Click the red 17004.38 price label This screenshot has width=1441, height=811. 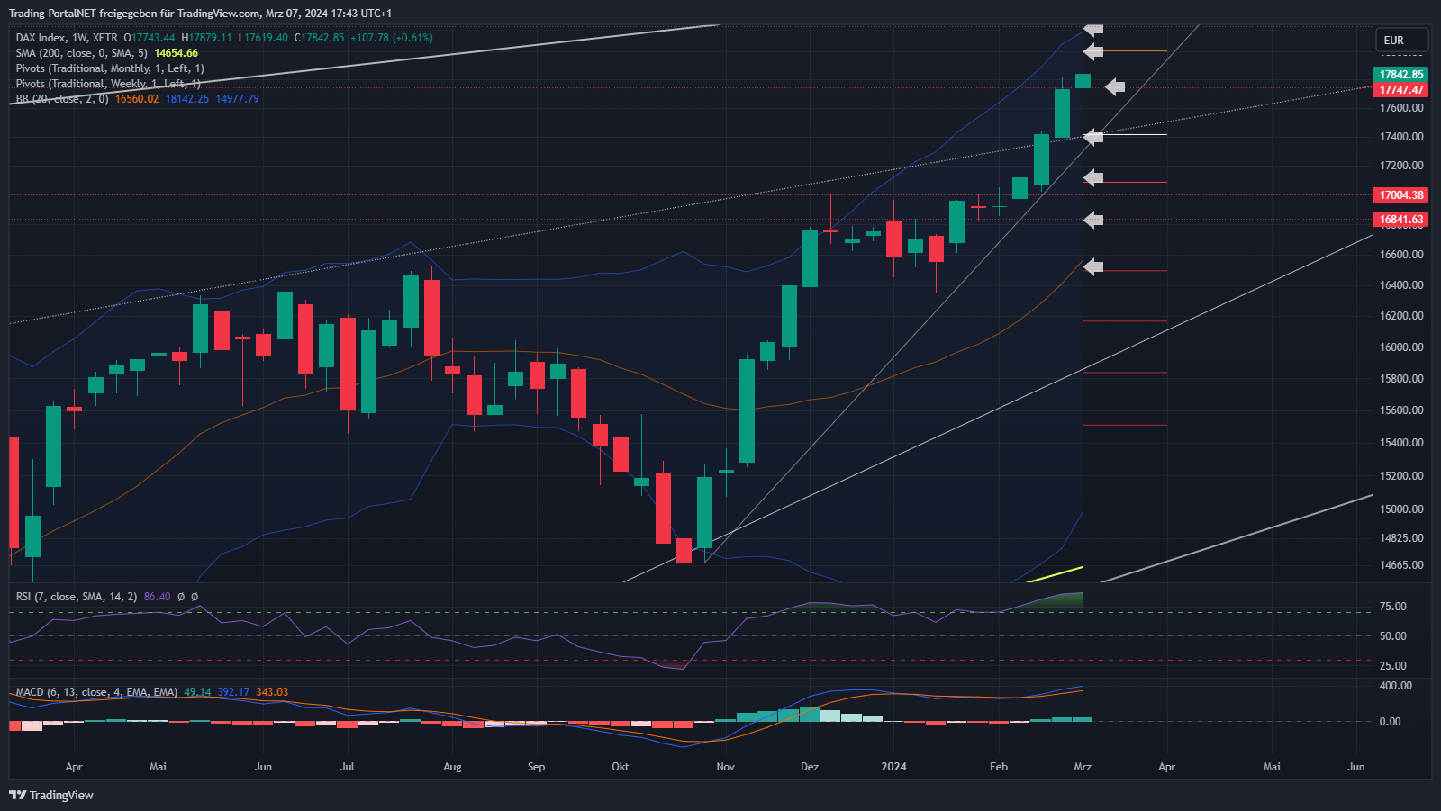pyautogui.click(x=1401, y=195)
